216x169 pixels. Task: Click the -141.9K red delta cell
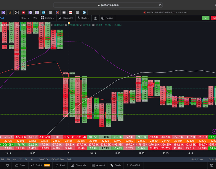[81, 137]
